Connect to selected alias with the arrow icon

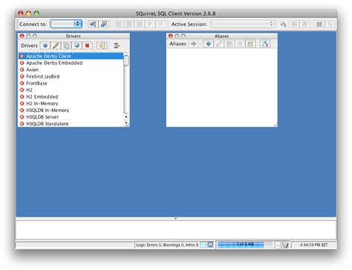[194, 44]
